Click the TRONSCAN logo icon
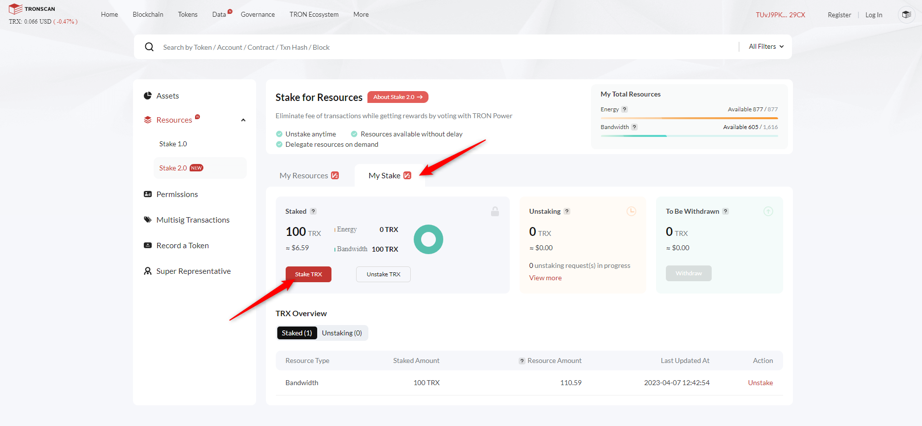This screenshot has width=922, height=426. coord(16,9)
